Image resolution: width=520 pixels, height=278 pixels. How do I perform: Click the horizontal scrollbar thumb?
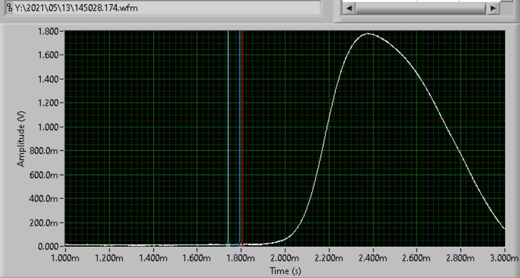(421, 9)
